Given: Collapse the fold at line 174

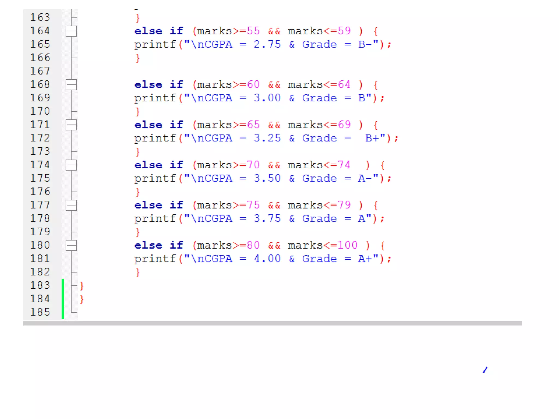Looking at the screenshot, I should (71, 165).
